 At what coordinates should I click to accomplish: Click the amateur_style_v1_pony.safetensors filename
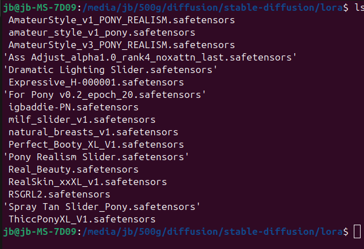pyautogui.click(x=102, y=32)
